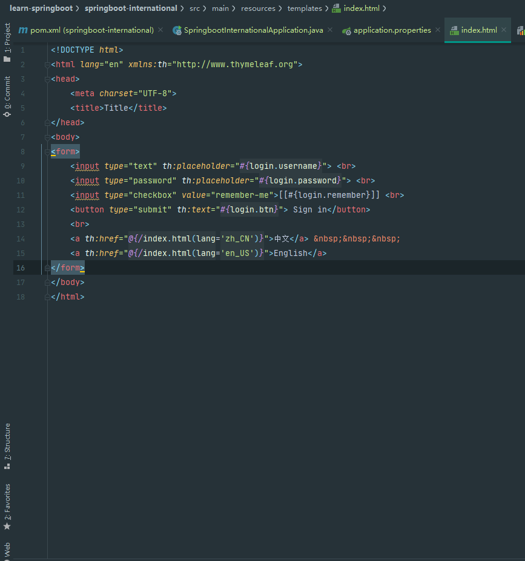525x561 pixels.
Task: Open the Project tool window
Action: tap(7, 42)
